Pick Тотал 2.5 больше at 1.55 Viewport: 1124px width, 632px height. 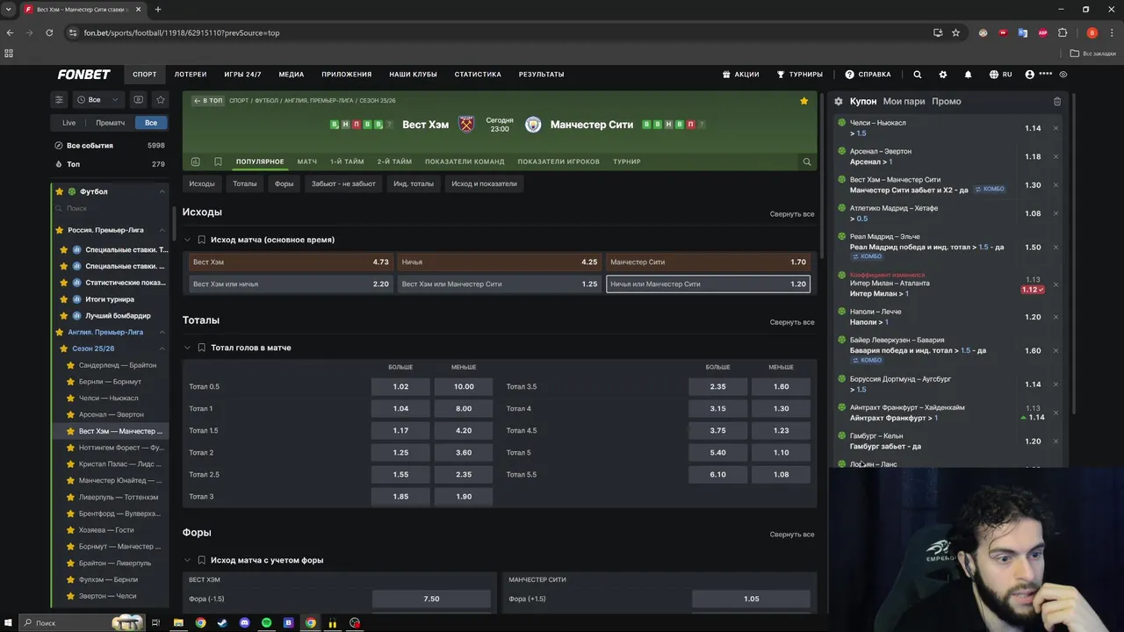click(x=400, y=475)
